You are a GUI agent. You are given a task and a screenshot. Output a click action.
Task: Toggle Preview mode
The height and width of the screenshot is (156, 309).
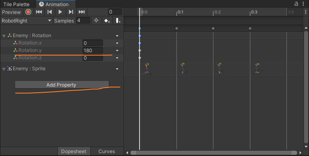click(x=11, y=12)
